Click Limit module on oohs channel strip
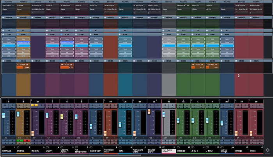Image resolution: width=273 pixels, height=157 pixels. click(x=125, y=56)
